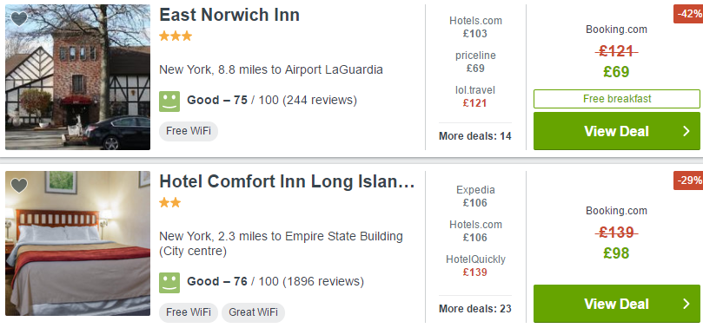Click the three-star rating under East Norwich Inn
The height and width of the screenshot is (328, 703).
click(176, 36)
